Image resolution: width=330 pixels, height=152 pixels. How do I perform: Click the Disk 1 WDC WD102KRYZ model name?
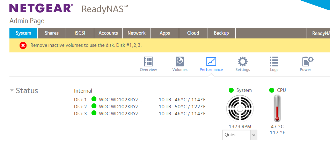[x=120, y=100]
